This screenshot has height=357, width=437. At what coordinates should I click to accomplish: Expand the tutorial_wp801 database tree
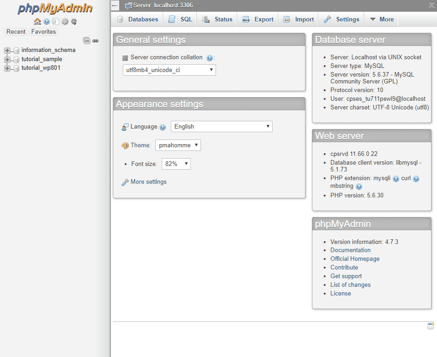pos(7,68)
